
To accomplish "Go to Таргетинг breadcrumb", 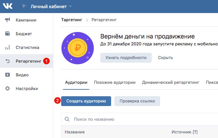I will click(72, 20).
